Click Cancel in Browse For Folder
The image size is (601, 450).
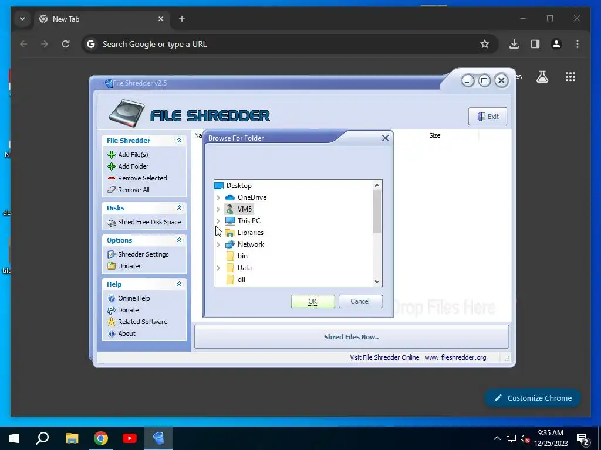[360, 301]
